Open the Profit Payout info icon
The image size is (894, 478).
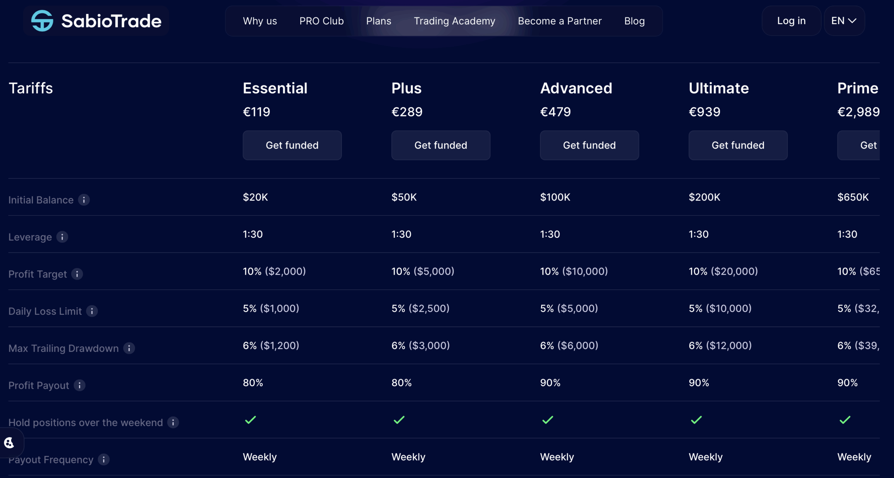point(80,385)
